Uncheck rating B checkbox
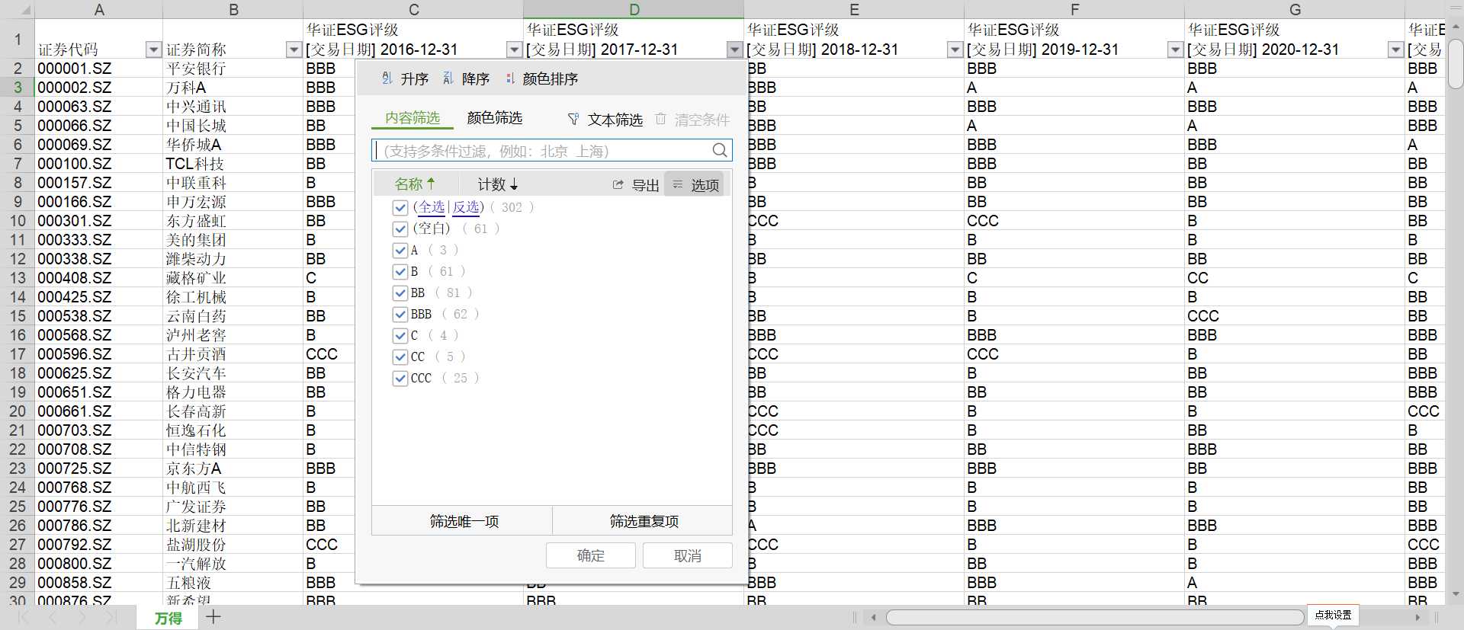 click(400, 271)
